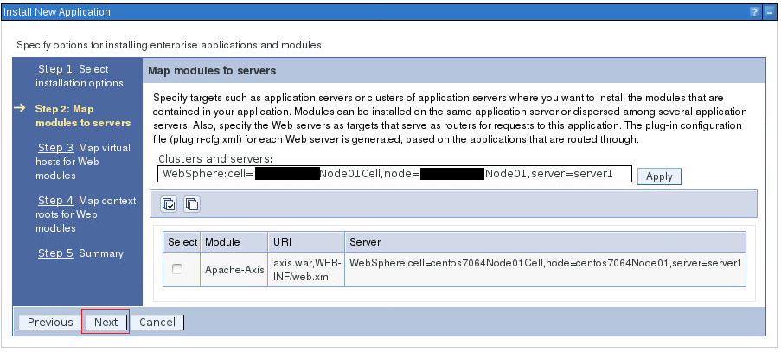Click the Clusters and servers label
Viewport: 781px width, 352px height.
215,159
